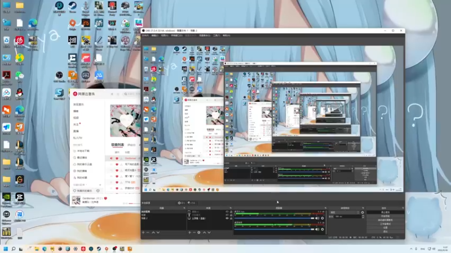
Task: Open the Tools menu in OBS
Action: tap(216, 35)
